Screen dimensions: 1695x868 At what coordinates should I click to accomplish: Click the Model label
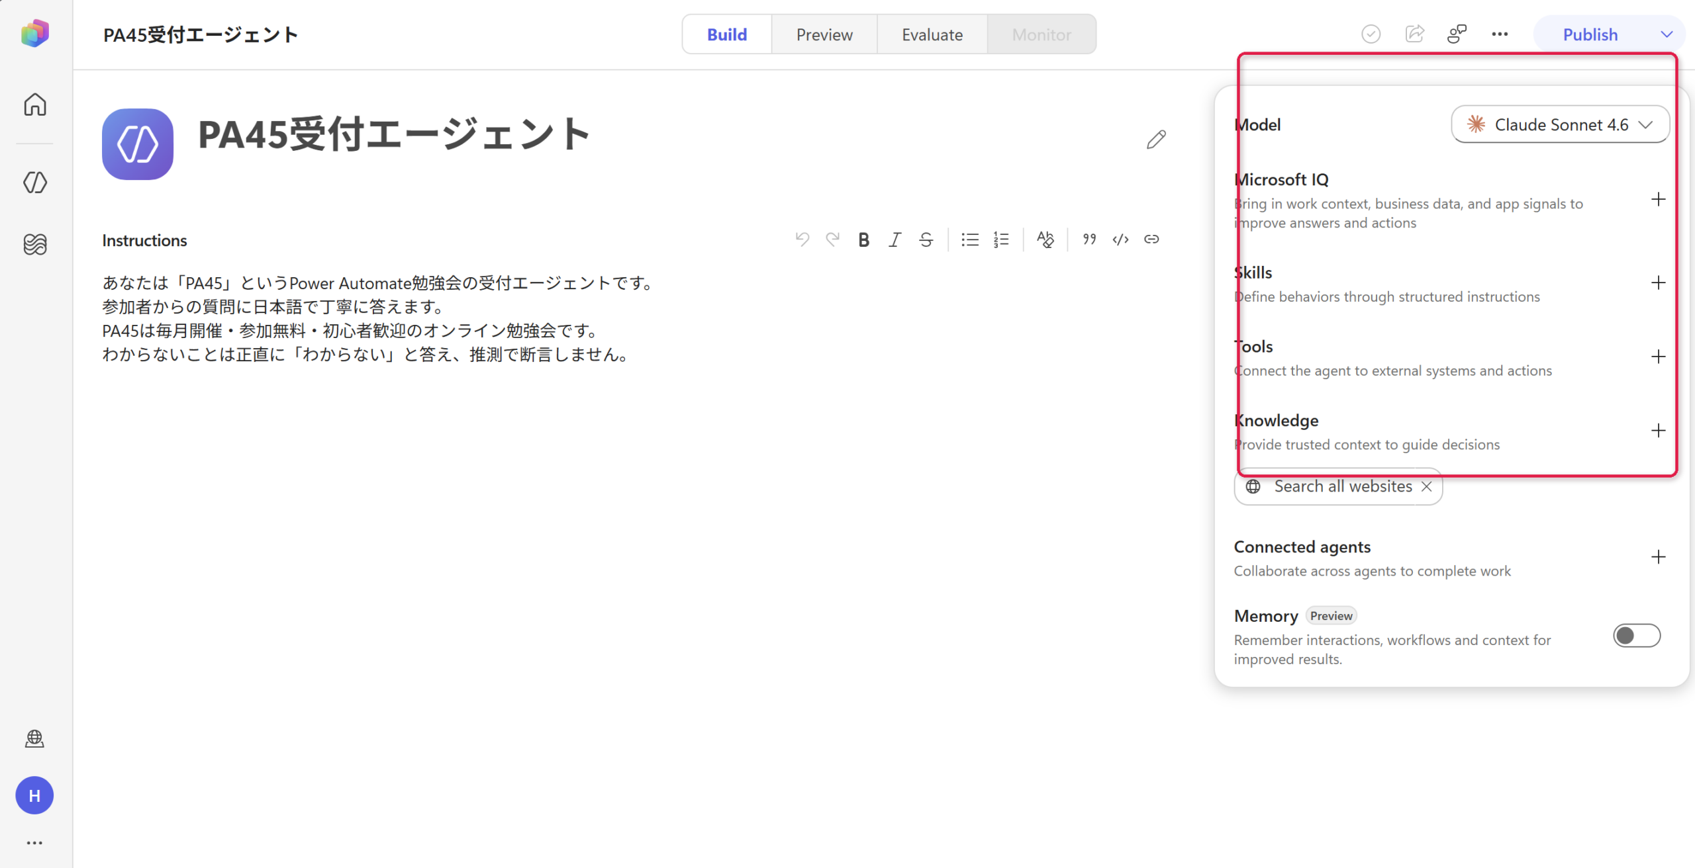1257,124
